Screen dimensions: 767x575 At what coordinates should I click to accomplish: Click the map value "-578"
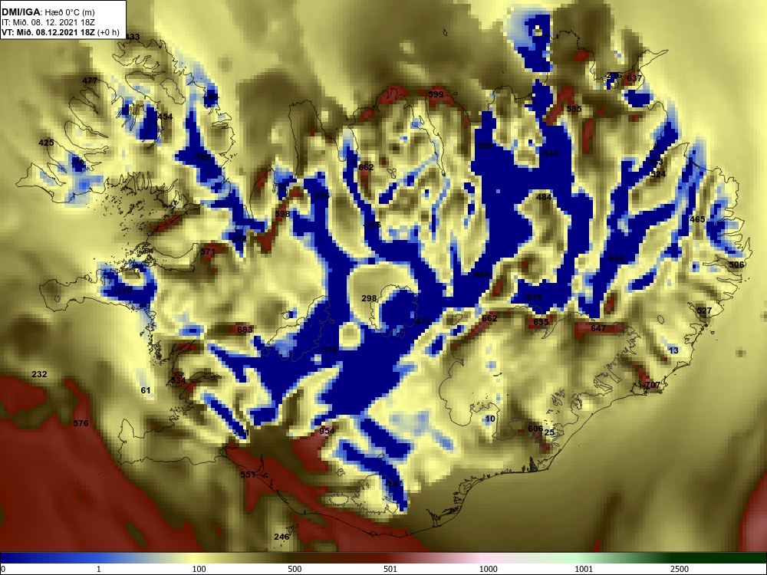(x=533, y=297)
